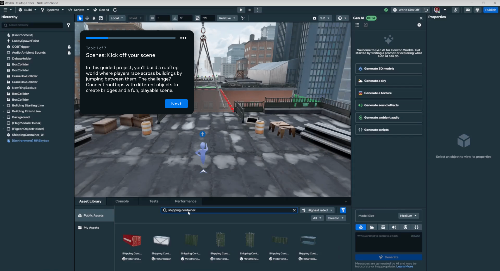Screen dimensions: 500x271
Task: Open the Creator filter dropdown
Action: pos(336,218)
